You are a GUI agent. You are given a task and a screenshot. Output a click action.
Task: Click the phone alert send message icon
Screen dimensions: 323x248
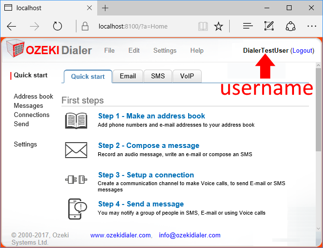(76, 209)
